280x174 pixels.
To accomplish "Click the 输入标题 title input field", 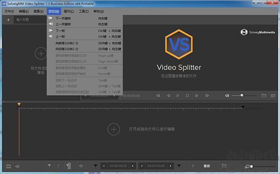I will point(30,20).
